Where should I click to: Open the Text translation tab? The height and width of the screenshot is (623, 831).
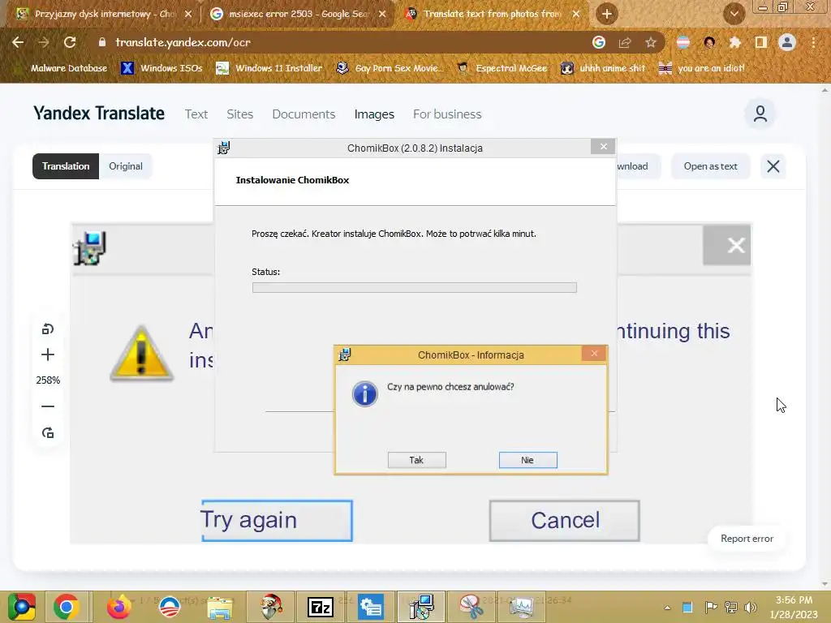196,114
